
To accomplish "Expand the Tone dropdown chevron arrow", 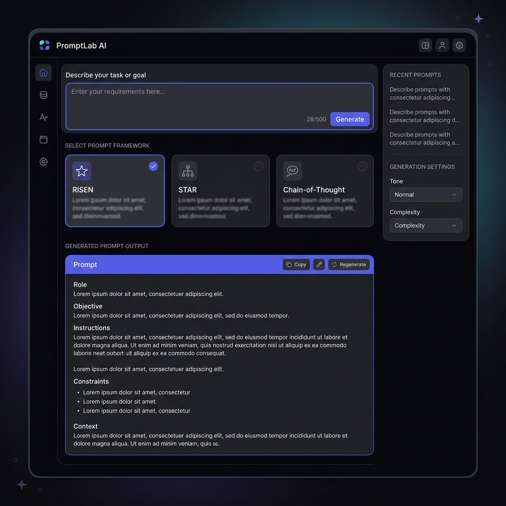I will pos(456,194).
